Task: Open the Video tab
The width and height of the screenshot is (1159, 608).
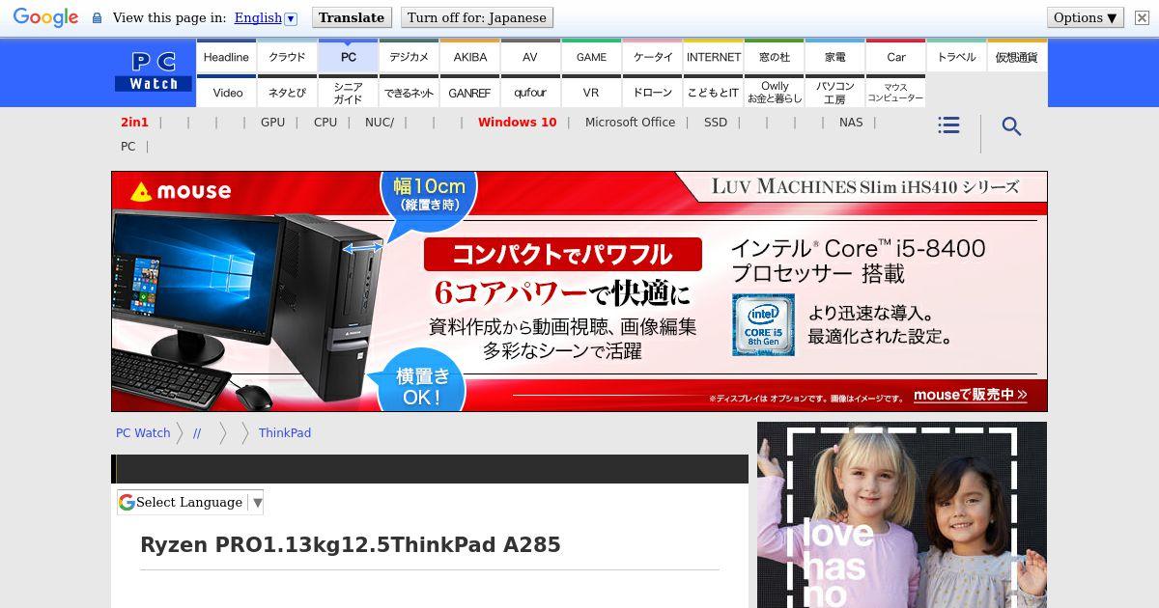Action: click(x=226, y=92)
